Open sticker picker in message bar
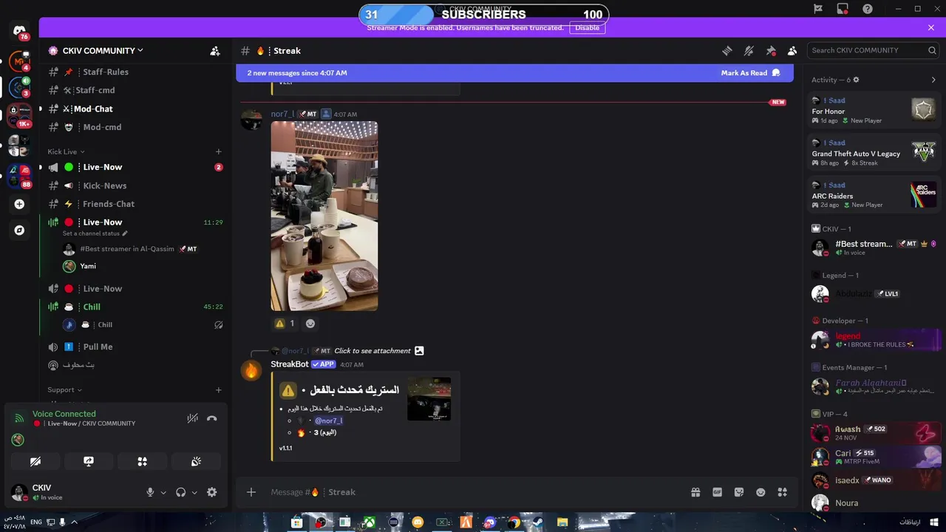 pyautogui.click(x=739, y=492)
